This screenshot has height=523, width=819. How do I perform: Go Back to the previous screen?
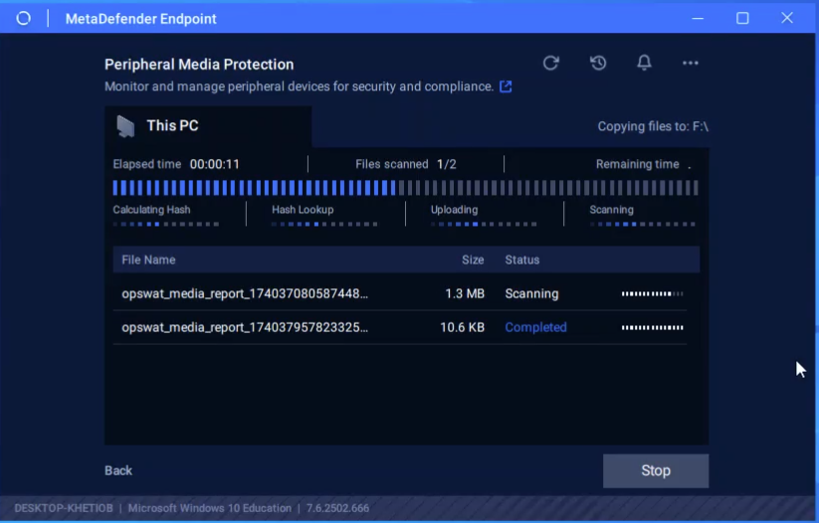118,471
